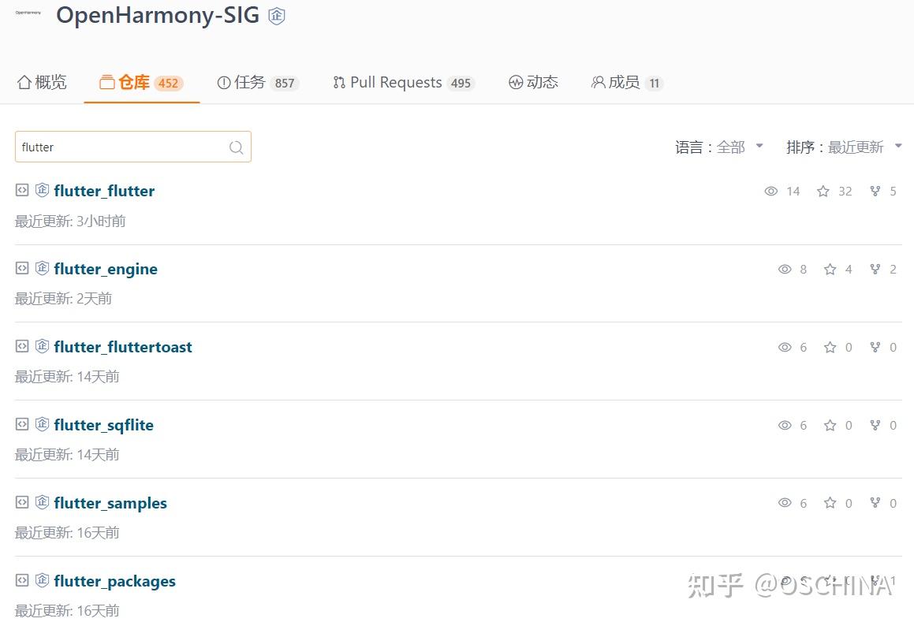This screenshot has width=914, height=622.
Task: Click the watch eye icon on flutter_samples
Action: click(x=785, y=502)
